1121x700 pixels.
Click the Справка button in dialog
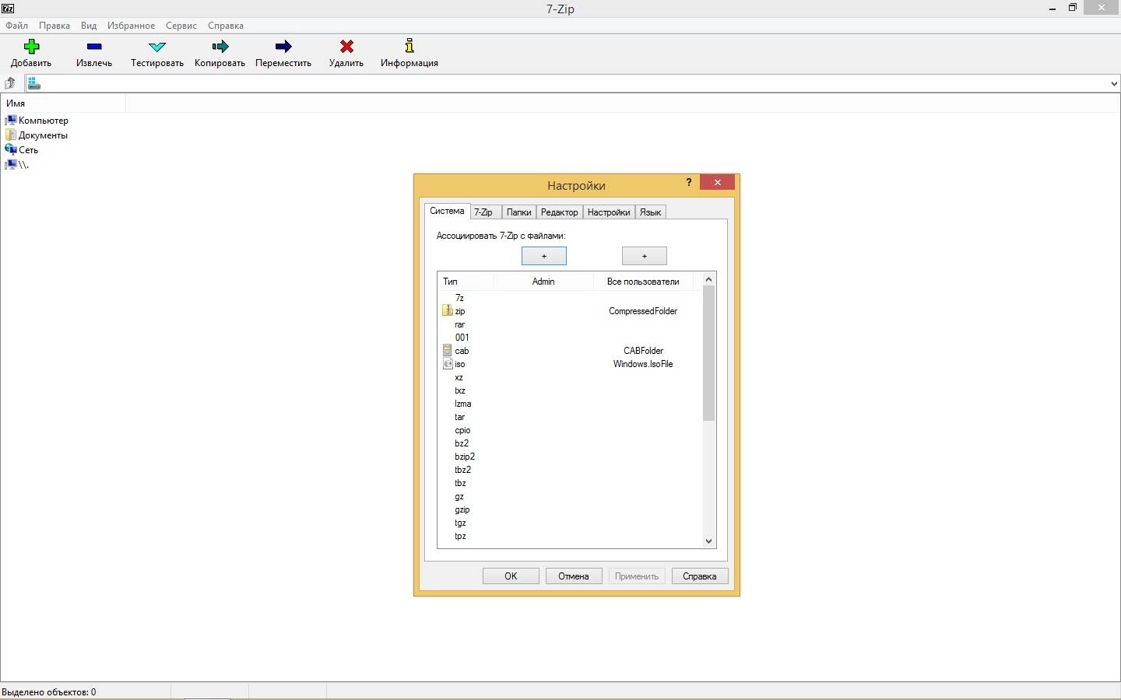[x=700, y=576]
